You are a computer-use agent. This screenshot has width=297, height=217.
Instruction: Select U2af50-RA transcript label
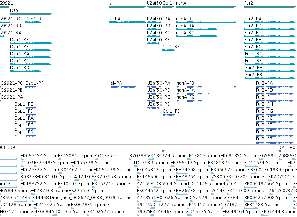158,19
